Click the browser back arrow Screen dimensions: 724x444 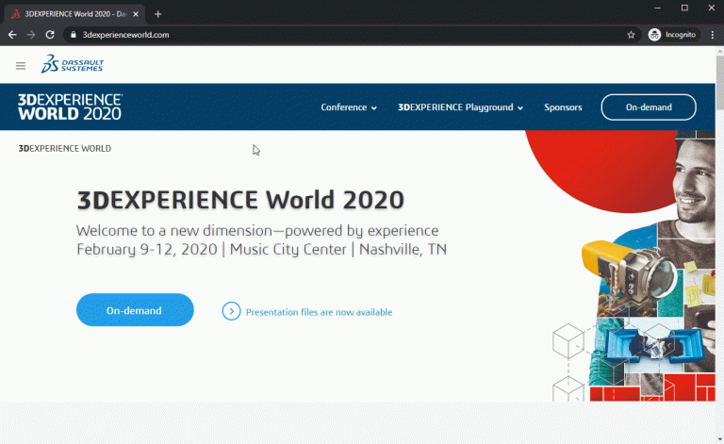click(x=12, y=35)
